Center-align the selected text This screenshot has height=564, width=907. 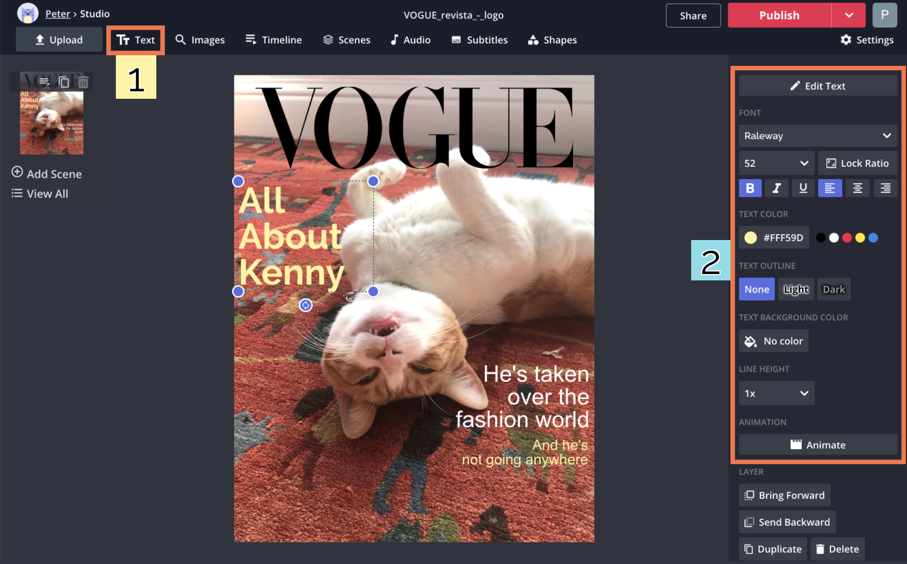tap(857, 188)
